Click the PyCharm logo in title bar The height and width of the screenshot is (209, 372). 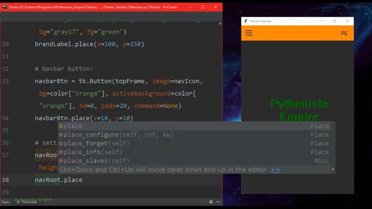pos(5,7)
